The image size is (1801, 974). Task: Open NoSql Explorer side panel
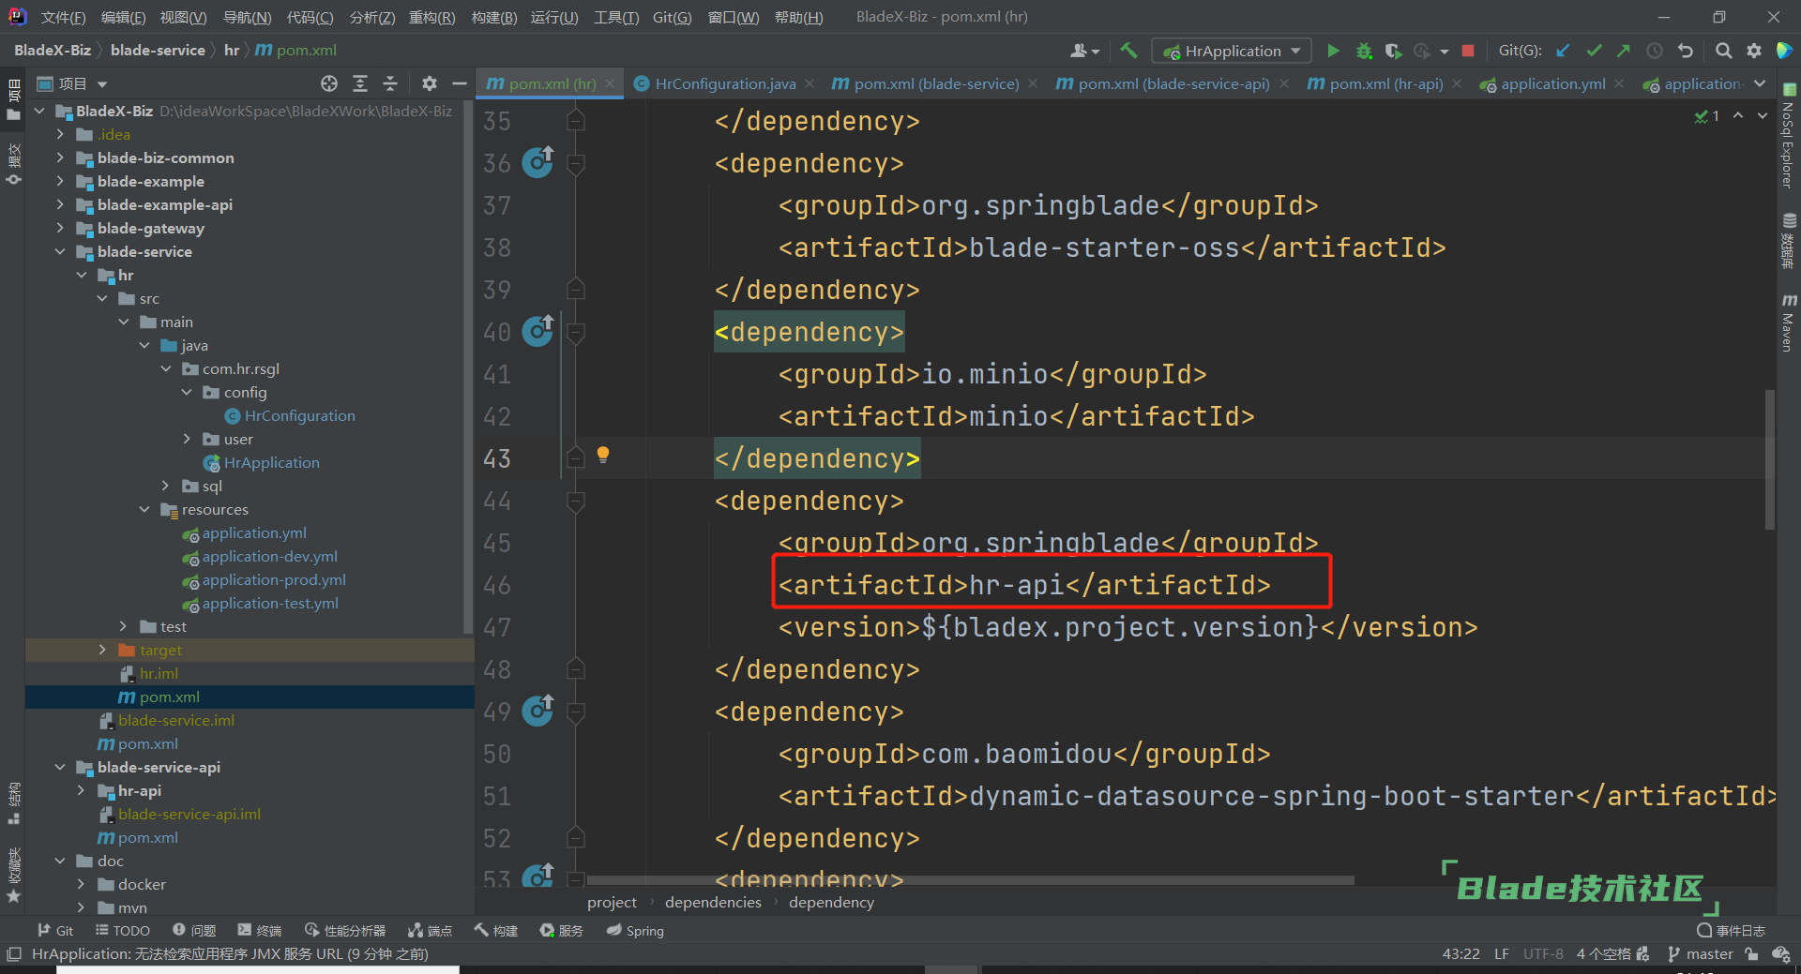coord(1789,138)
